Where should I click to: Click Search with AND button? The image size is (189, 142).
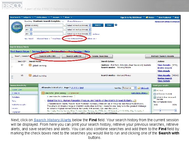(x=47, y=56)
